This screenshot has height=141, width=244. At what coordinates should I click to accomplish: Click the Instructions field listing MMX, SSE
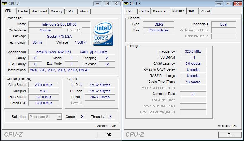(72, 70)
